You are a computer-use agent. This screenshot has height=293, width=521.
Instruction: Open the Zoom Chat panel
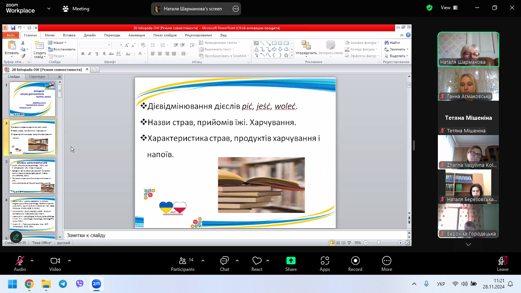224,261
